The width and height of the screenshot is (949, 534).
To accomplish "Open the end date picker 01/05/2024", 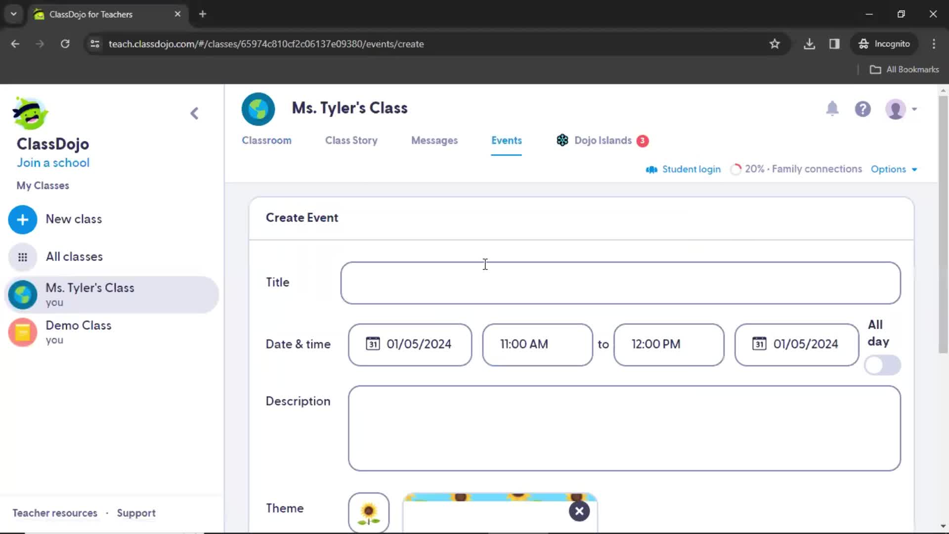I will pyautogui.click(x=797, y=345).
